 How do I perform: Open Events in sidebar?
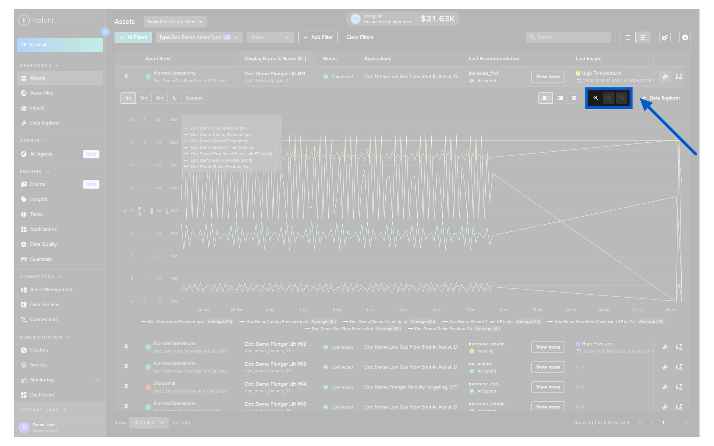click(60, 184)
